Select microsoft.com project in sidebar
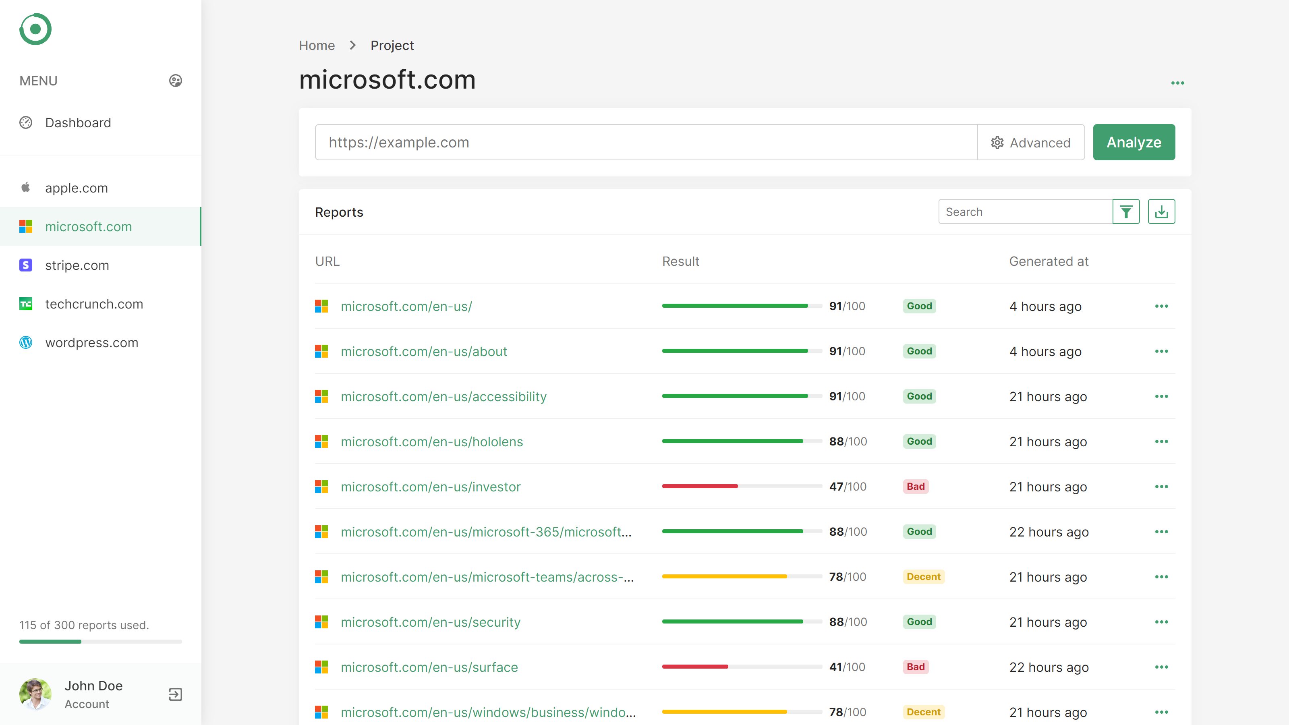The width and height of the screenshot is (1289, 725). pyautogui.click(x=100, y=226)
